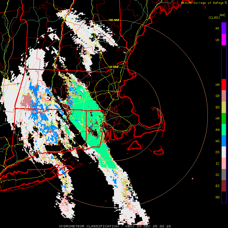Screen dimensions: 228x228
Task: Click the Martha's Vineyard island outline
Action: point(135,146)
